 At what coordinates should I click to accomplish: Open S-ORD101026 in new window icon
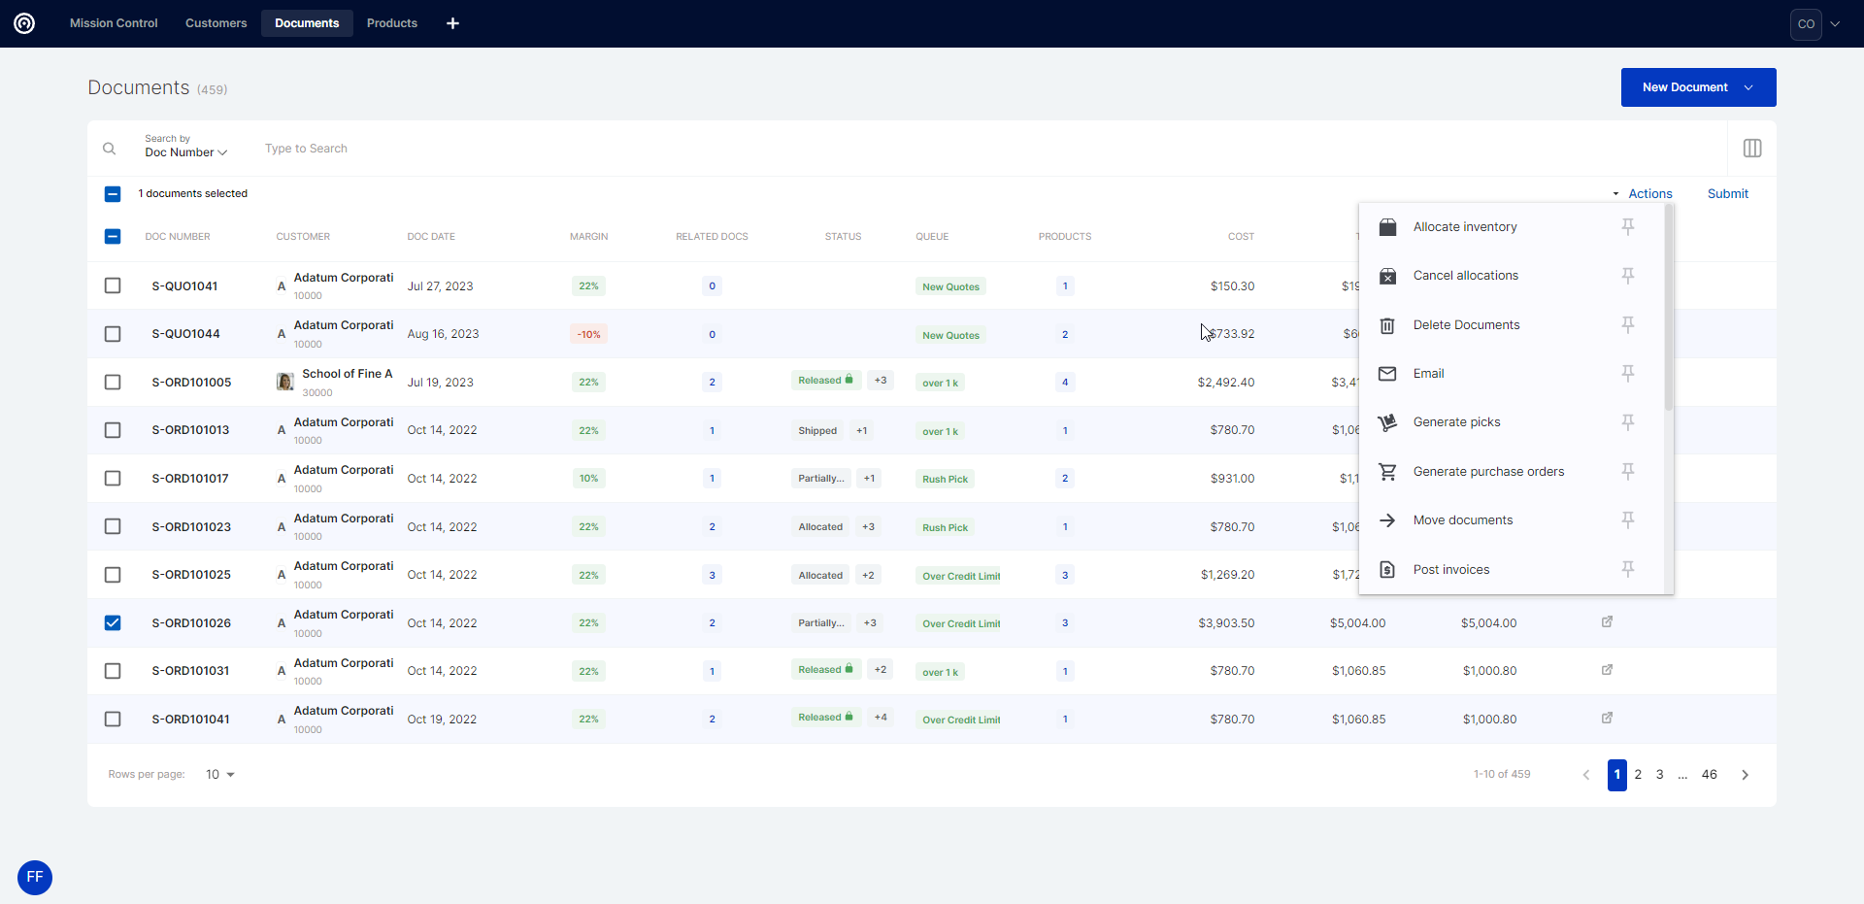click(1607, 622)
